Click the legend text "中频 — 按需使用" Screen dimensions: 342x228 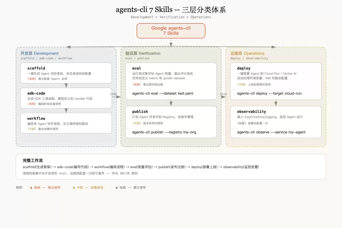[90, 188]
